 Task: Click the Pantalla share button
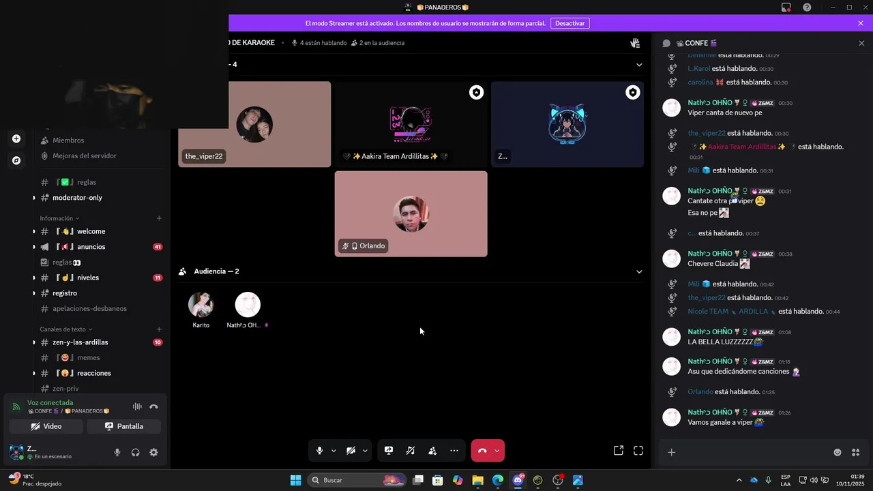click(124, 426)
